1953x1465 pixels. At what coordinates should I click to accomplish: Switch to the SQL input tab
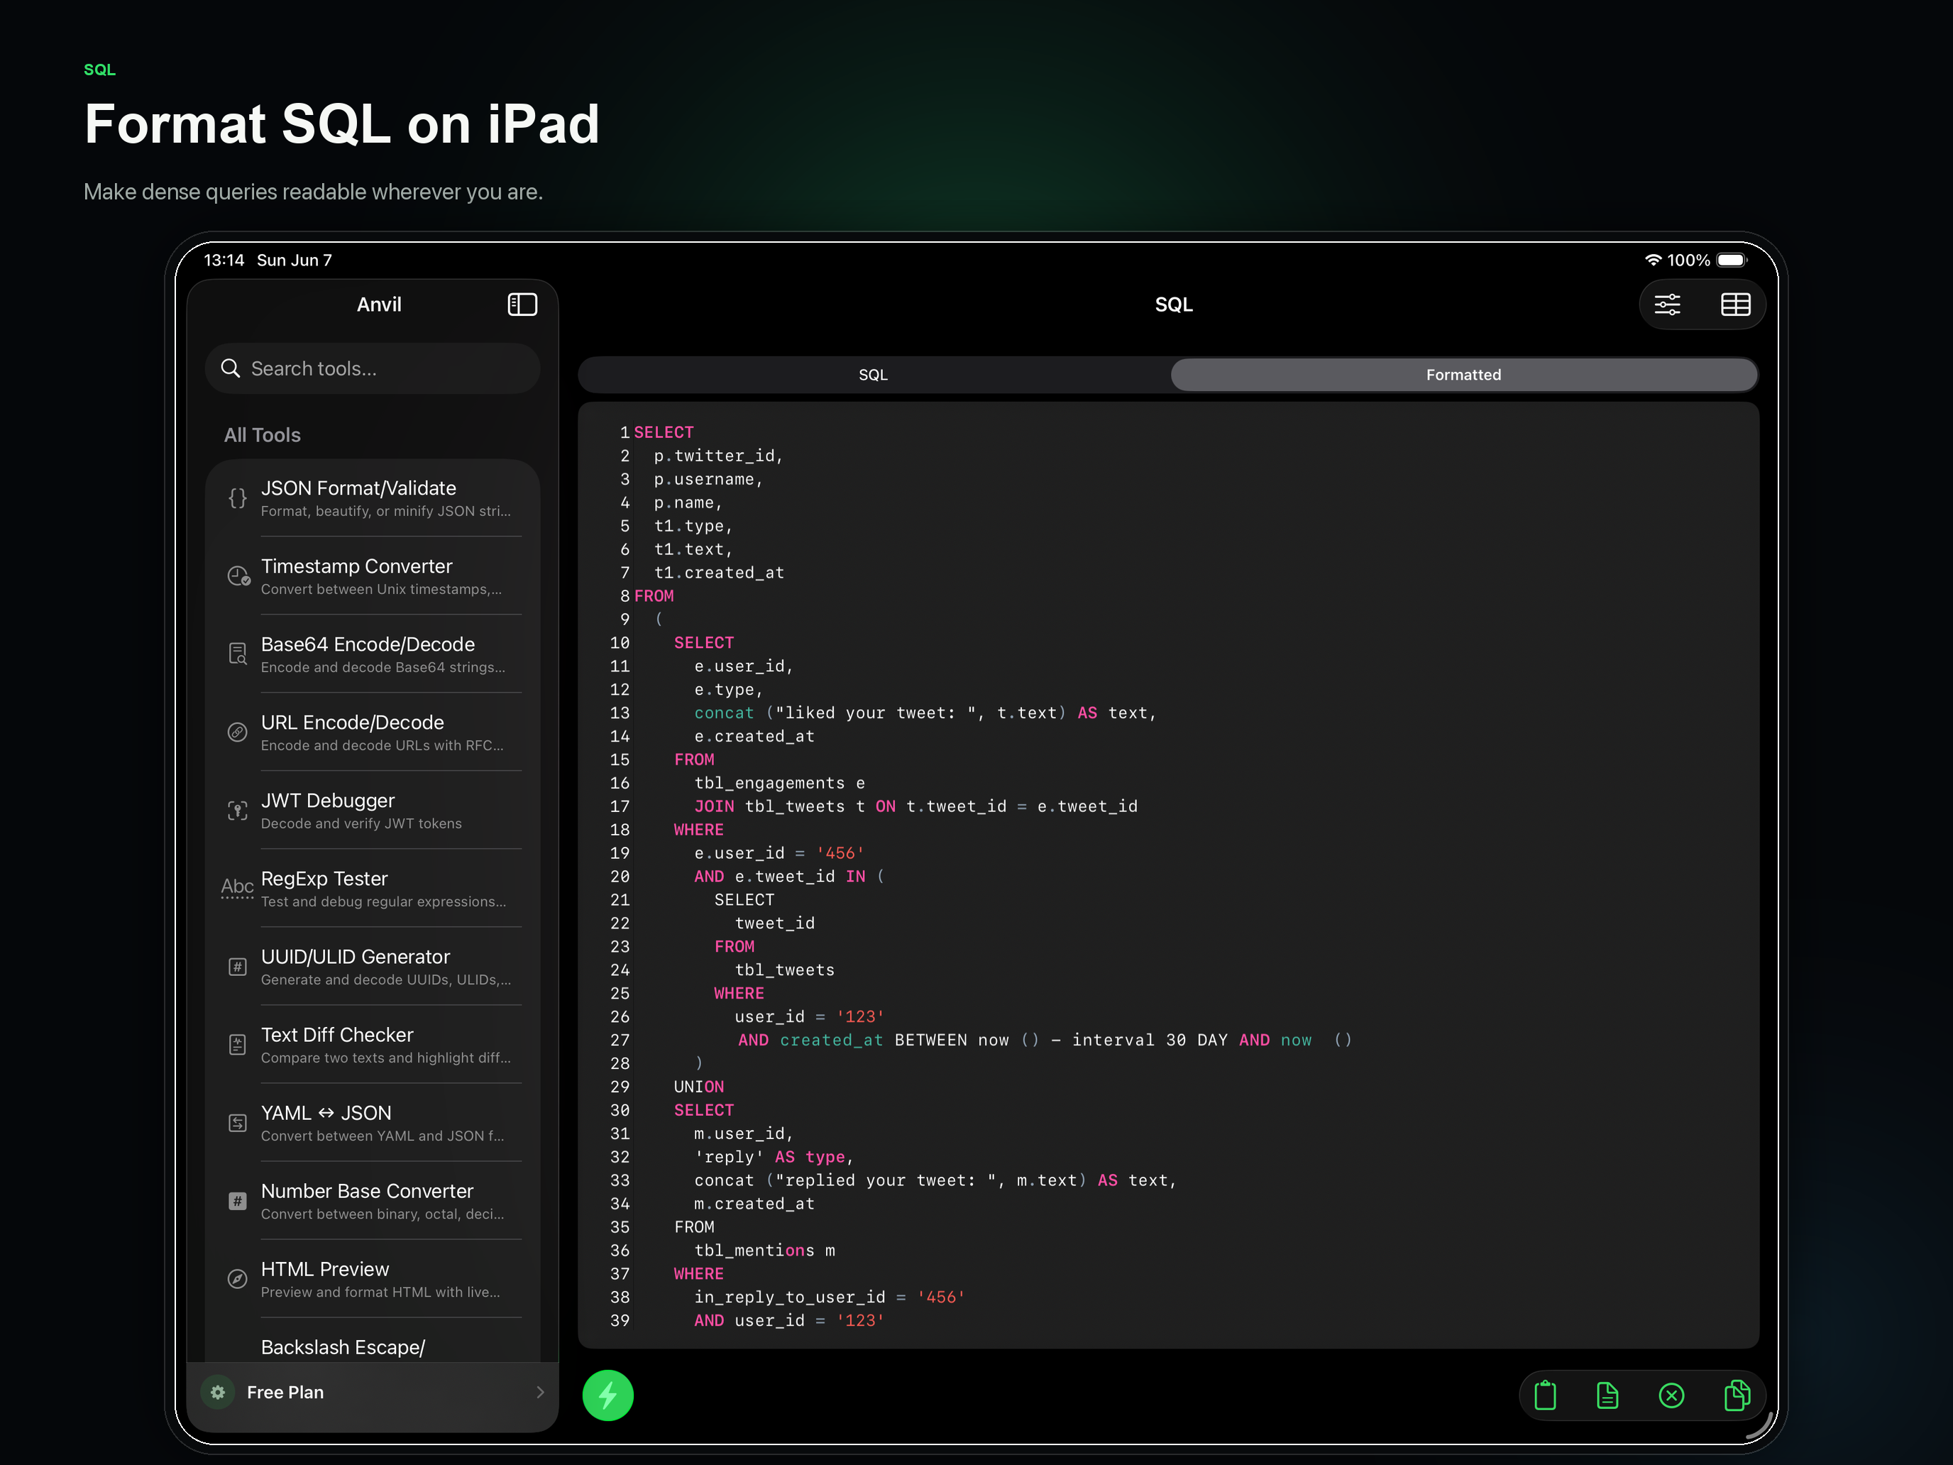pyautogui.click(x=873, y=375)
